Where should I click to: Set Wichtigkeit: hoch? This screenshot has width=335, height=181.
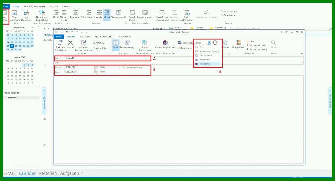point(256,45)
